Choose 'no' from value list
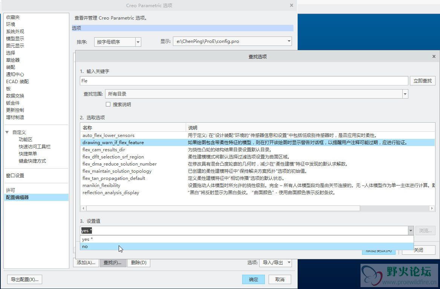 coord(247,246)
